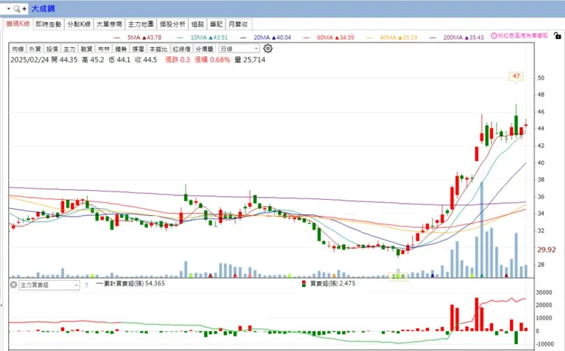Switch to the 月營收 tab
Viewport: 565px width, 351px height.
pyautogui.click(x=238, y=24)
